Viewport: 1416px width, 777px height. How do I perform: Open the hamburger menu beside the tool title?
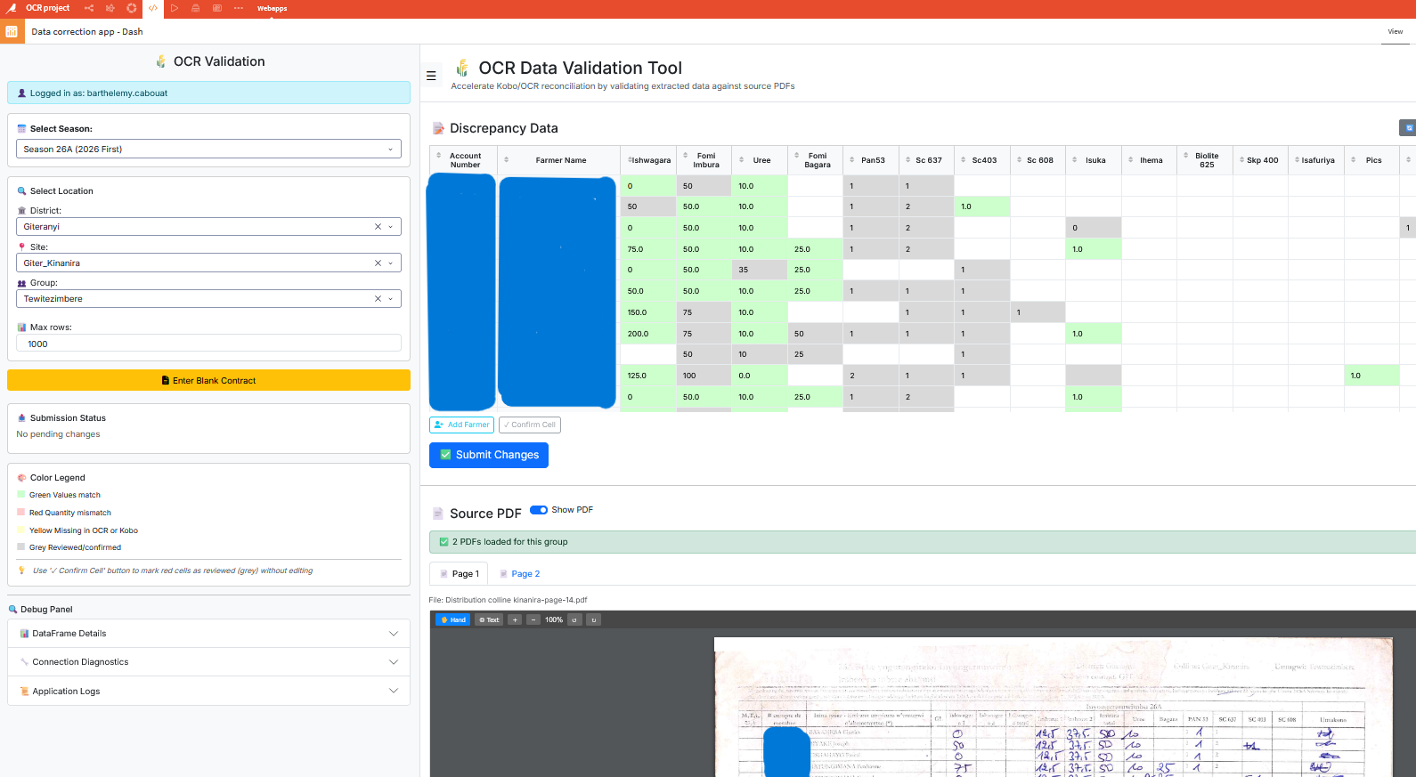(x=431, y=76)
